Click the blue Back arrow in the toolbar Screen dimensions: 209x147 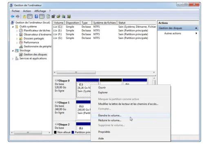pos(13,16)
